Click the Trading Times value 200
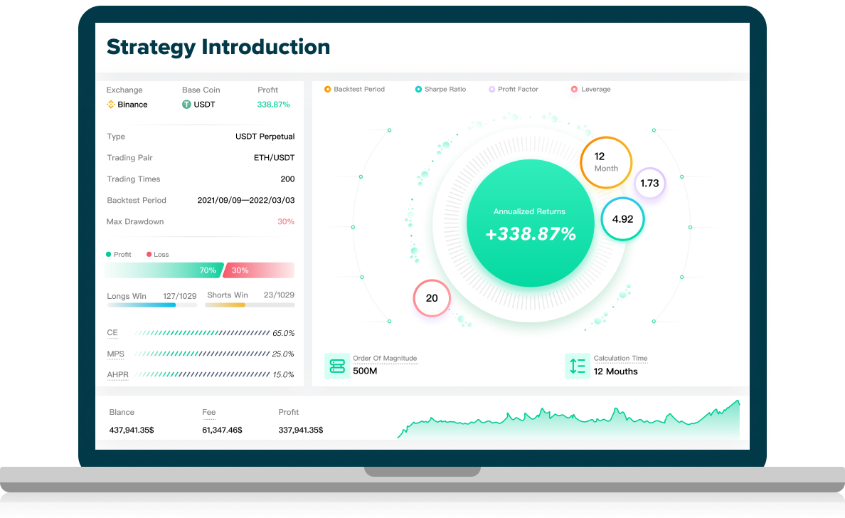Screen dimensions: 845x518 pos(288,179)
